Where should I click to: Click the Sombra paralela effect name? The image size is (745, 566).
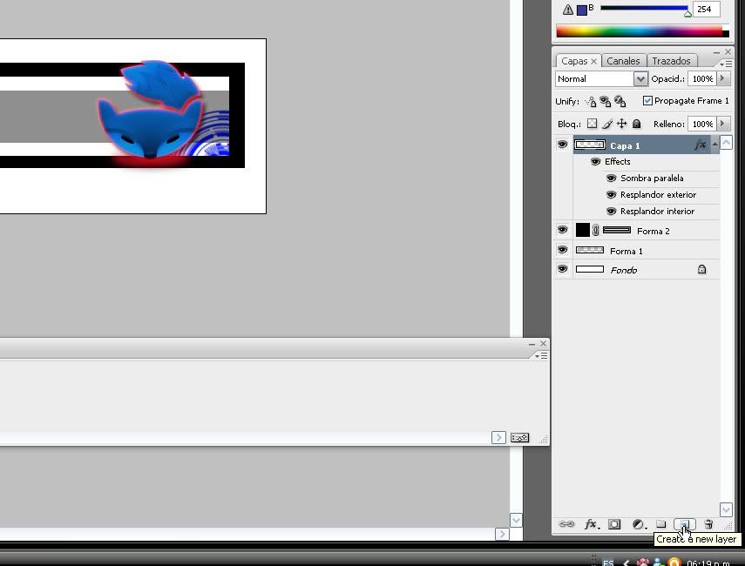click(652, 179)
